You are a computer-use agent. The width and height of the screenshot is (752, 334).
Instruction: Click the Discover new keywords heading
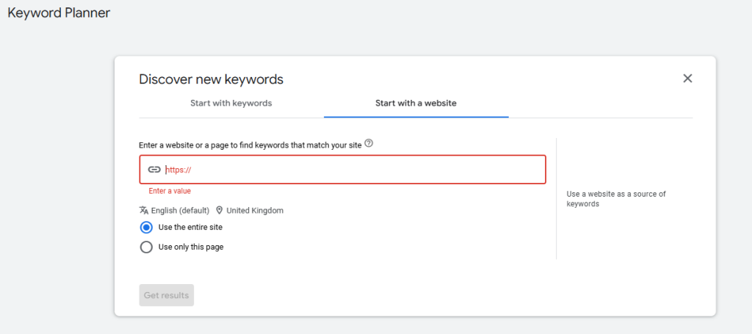(x=211, y=79)
